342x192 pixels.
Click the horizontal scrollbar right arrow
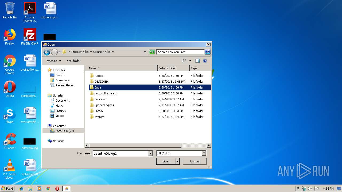tap(209, 146)
